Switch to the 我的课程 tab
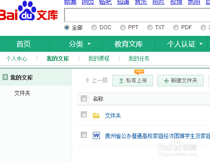The width and height of the screenshot is (210, 162). tap(99, 58)
